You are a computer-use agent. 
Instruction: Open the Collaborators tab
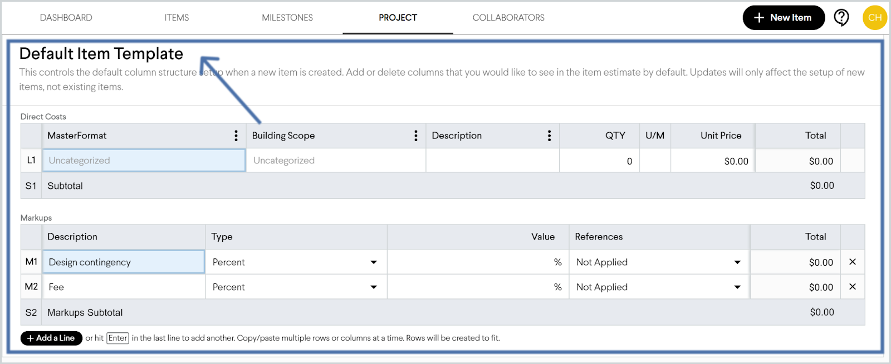point(508,18)
